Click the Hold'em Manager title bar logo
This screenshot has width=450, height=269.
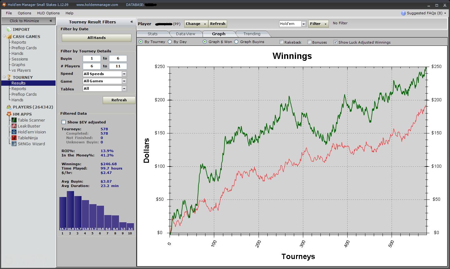pyautogui.click(x=4, y=4)
